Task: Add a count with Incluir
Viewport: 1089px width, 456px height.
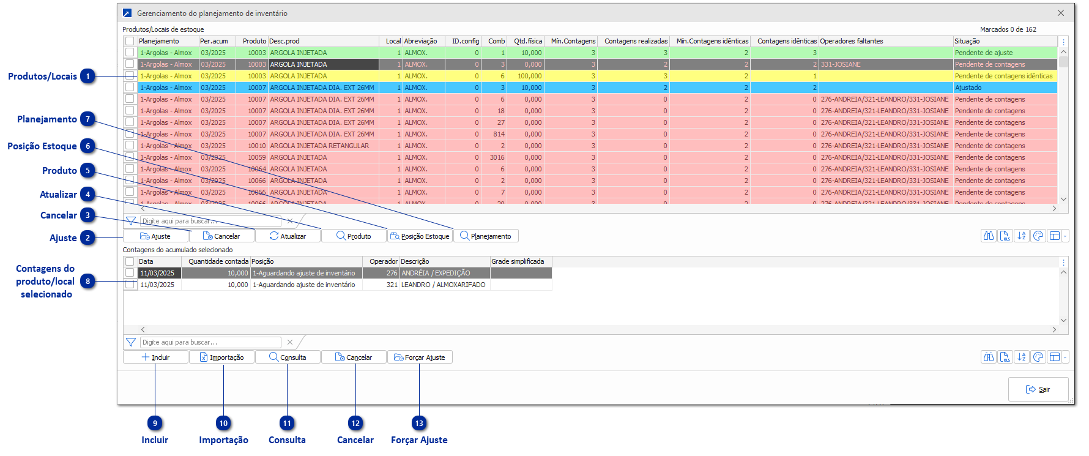Action: (x=155, y=357)
